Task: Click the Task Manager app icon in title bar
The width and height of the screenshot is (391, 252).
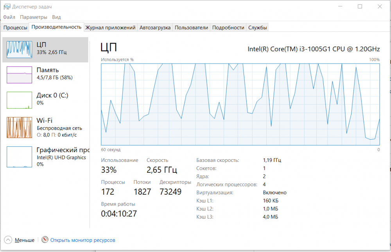Action: [x=7, y=7]
